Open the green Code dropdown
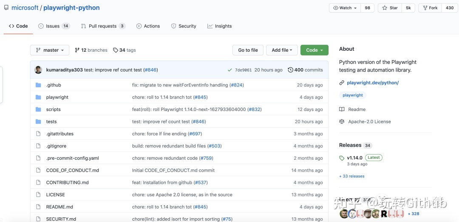459x222 pixels. pyautogui.click(x=314, y=50)
